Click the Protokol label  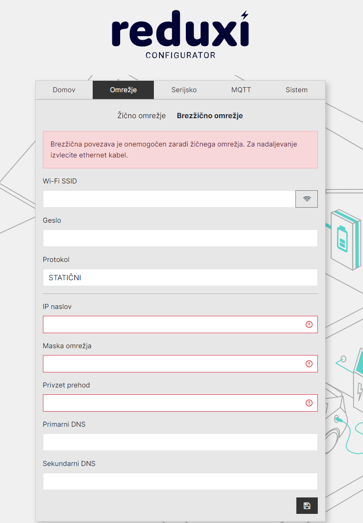pyautogui.click(x=56, y=260)
